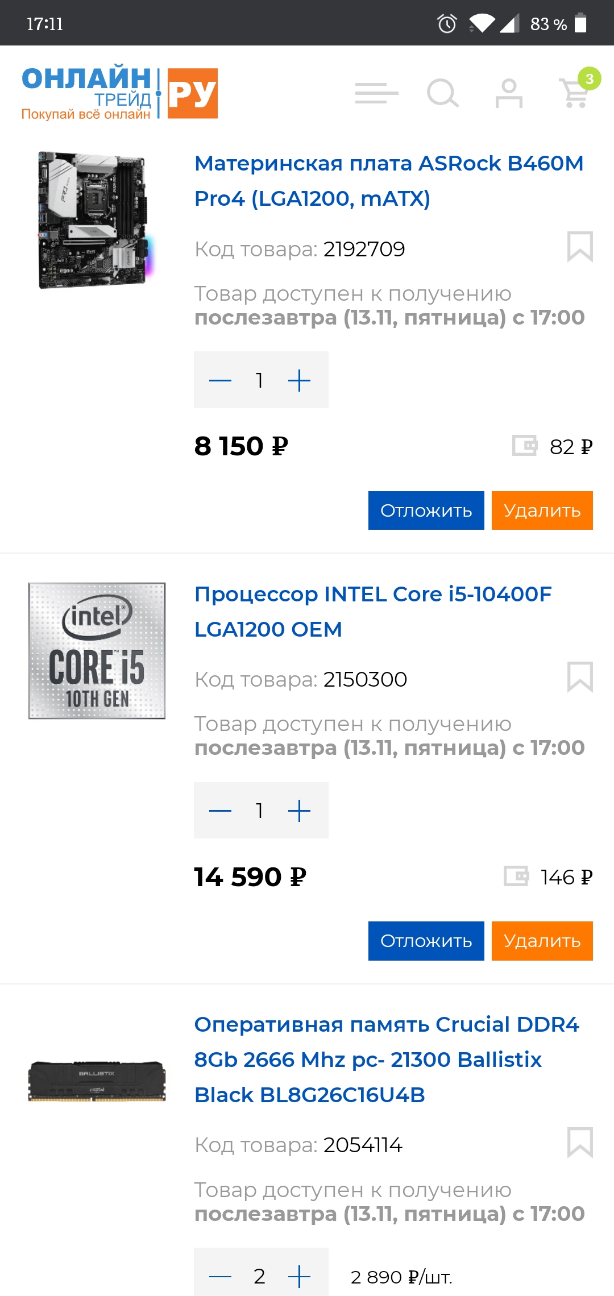The width and height of the screenshot is (614, 1296).
Task: Increase Intel processor quantity with plus
Action: click(x=300, y=811)
